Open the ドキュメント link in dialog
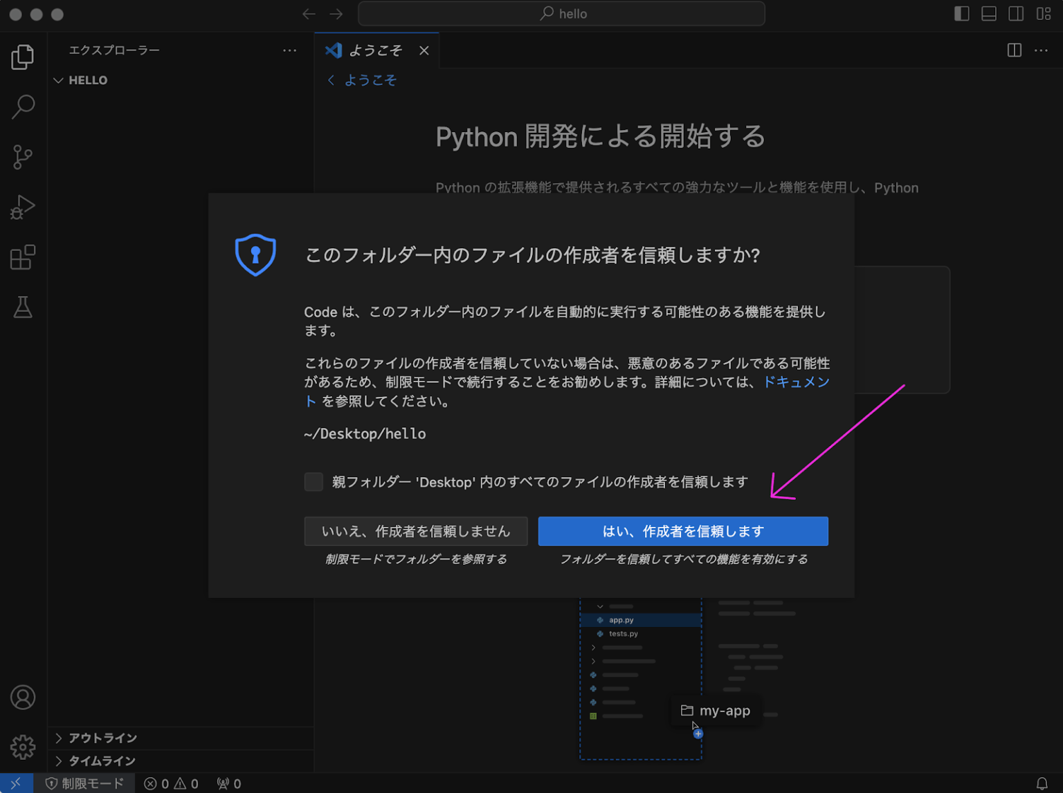 (x=796, y=382)
